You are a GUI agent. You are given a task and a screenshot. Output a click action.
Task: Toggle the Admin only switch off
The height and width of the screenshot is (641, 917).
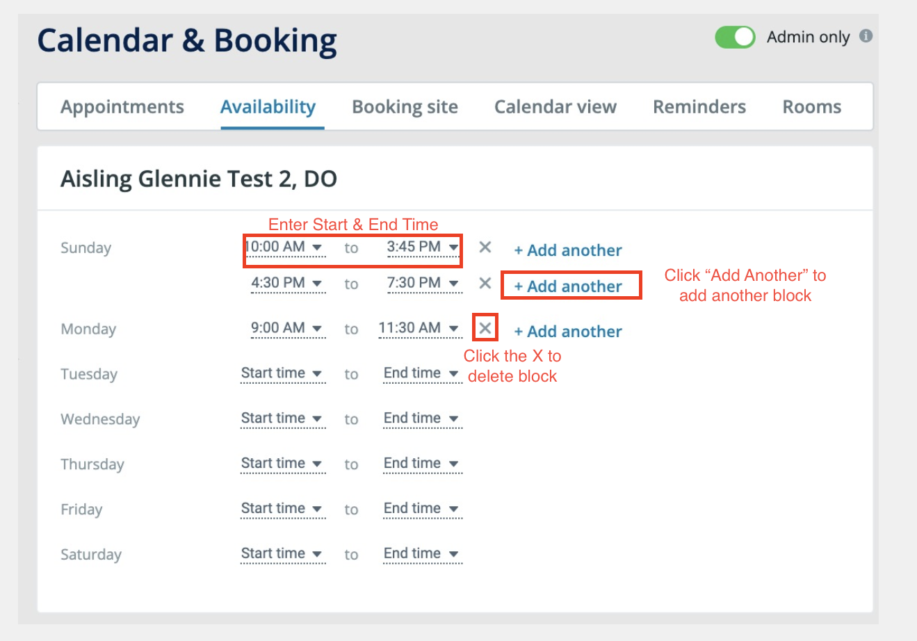click(x=735, y=37)
